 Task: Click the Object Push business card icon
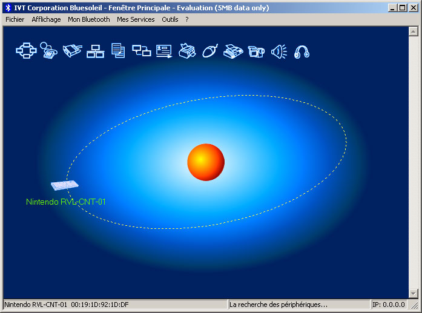(164, 51)
